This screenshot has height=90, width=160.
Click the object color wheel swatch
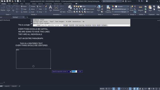click(x=113, y=6)
